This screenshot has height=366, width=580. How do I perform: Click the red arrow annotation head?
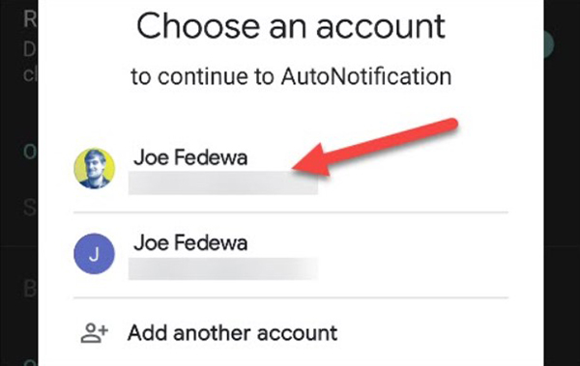(x=310, y=160)
